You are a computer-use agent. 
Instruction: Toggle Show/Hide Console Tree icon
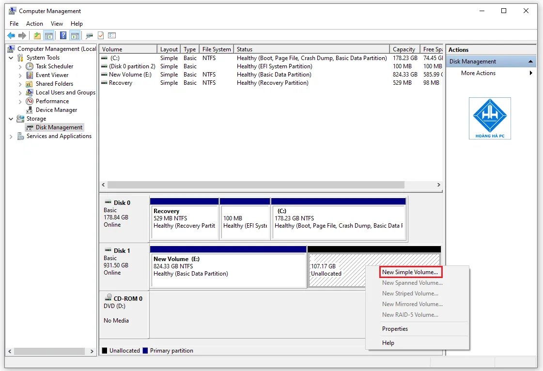click(x=49, y=35)
